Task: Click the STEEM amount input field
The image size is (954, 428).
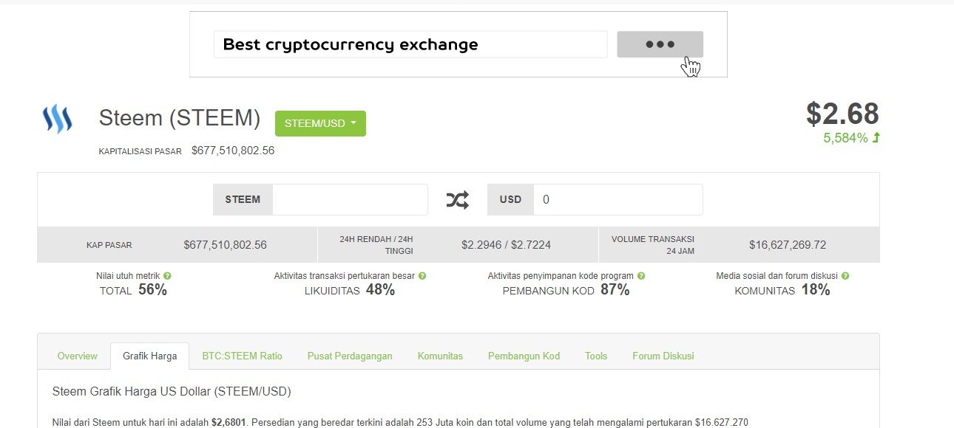Action: pos(349,200)
